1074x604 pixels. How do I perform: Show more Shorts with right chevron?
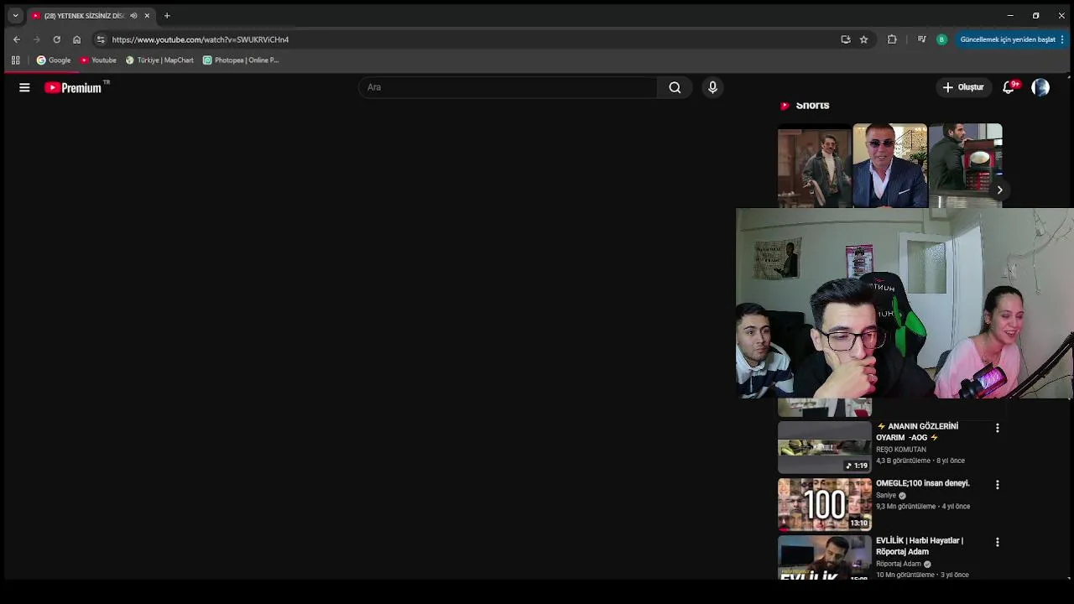[x=999, y=190]
